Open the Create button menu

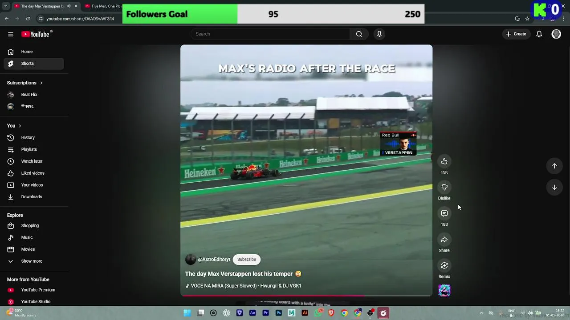(x=516, y=34)
